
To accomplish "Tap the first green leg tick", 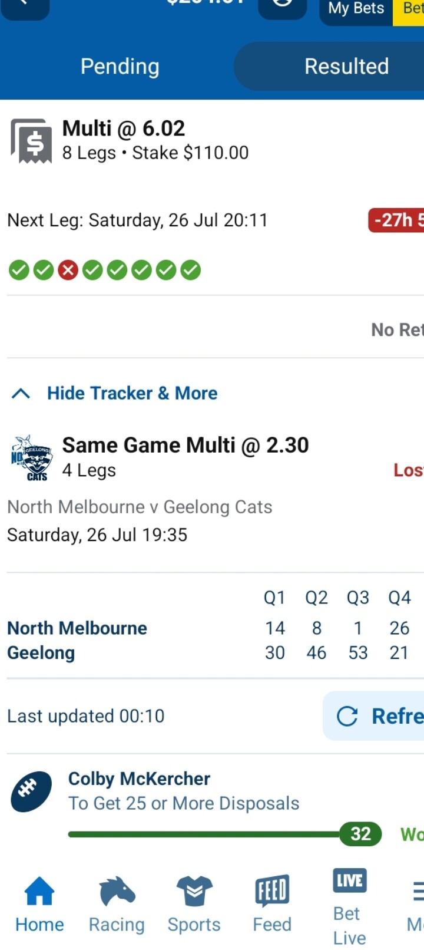I will 19,271.
